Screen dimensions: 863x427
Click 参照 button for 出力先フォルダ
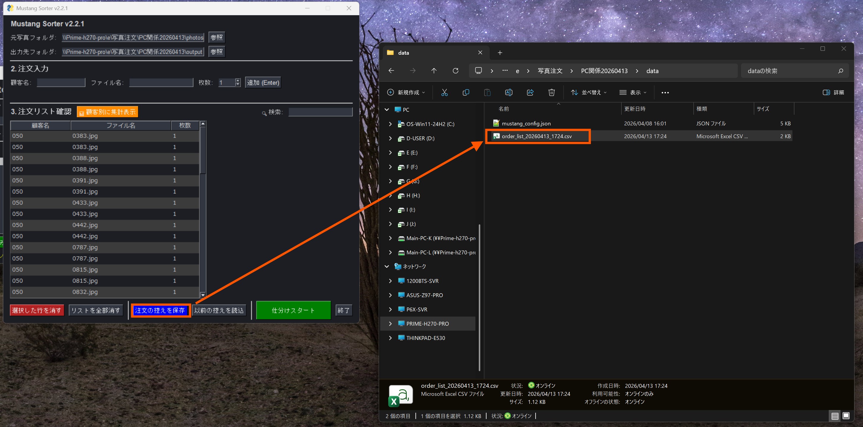click(216, 51)
